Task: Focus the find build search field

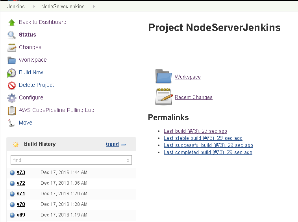Action: point(71,160)
